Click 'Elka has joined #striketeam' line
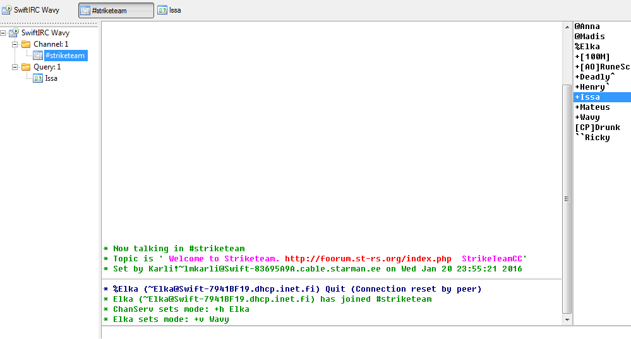631x339 pixels. [x=268, y=299]
